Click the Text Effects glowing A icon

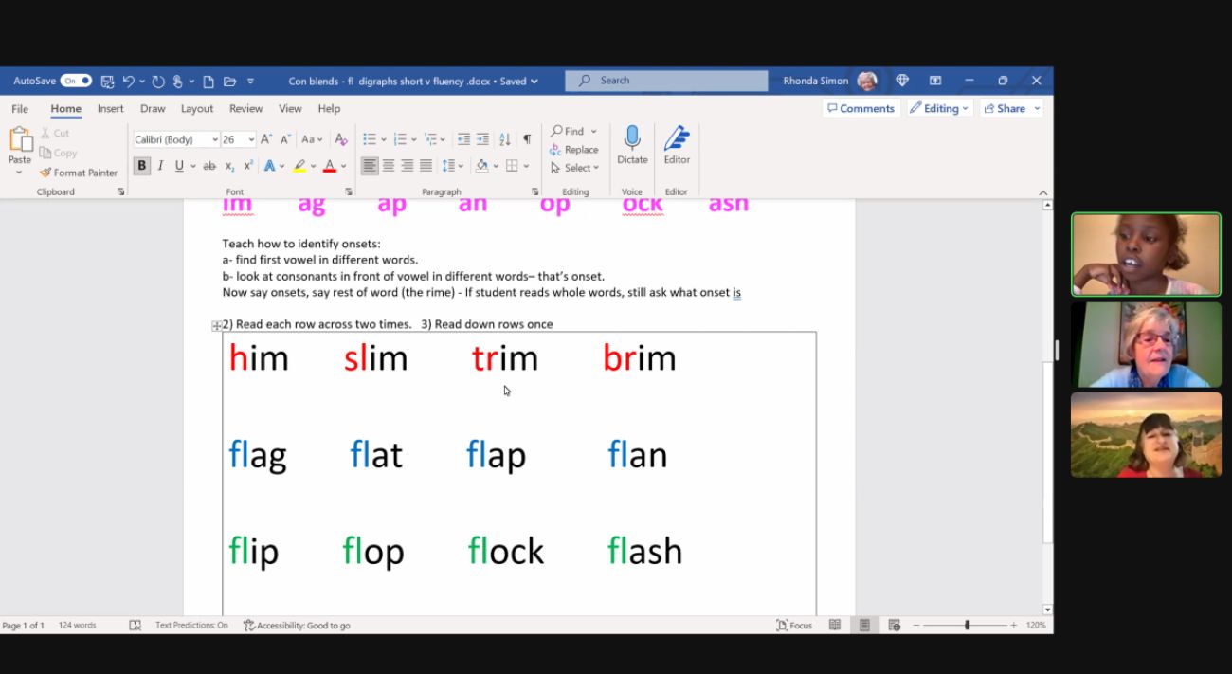click(x=269, y=166)
